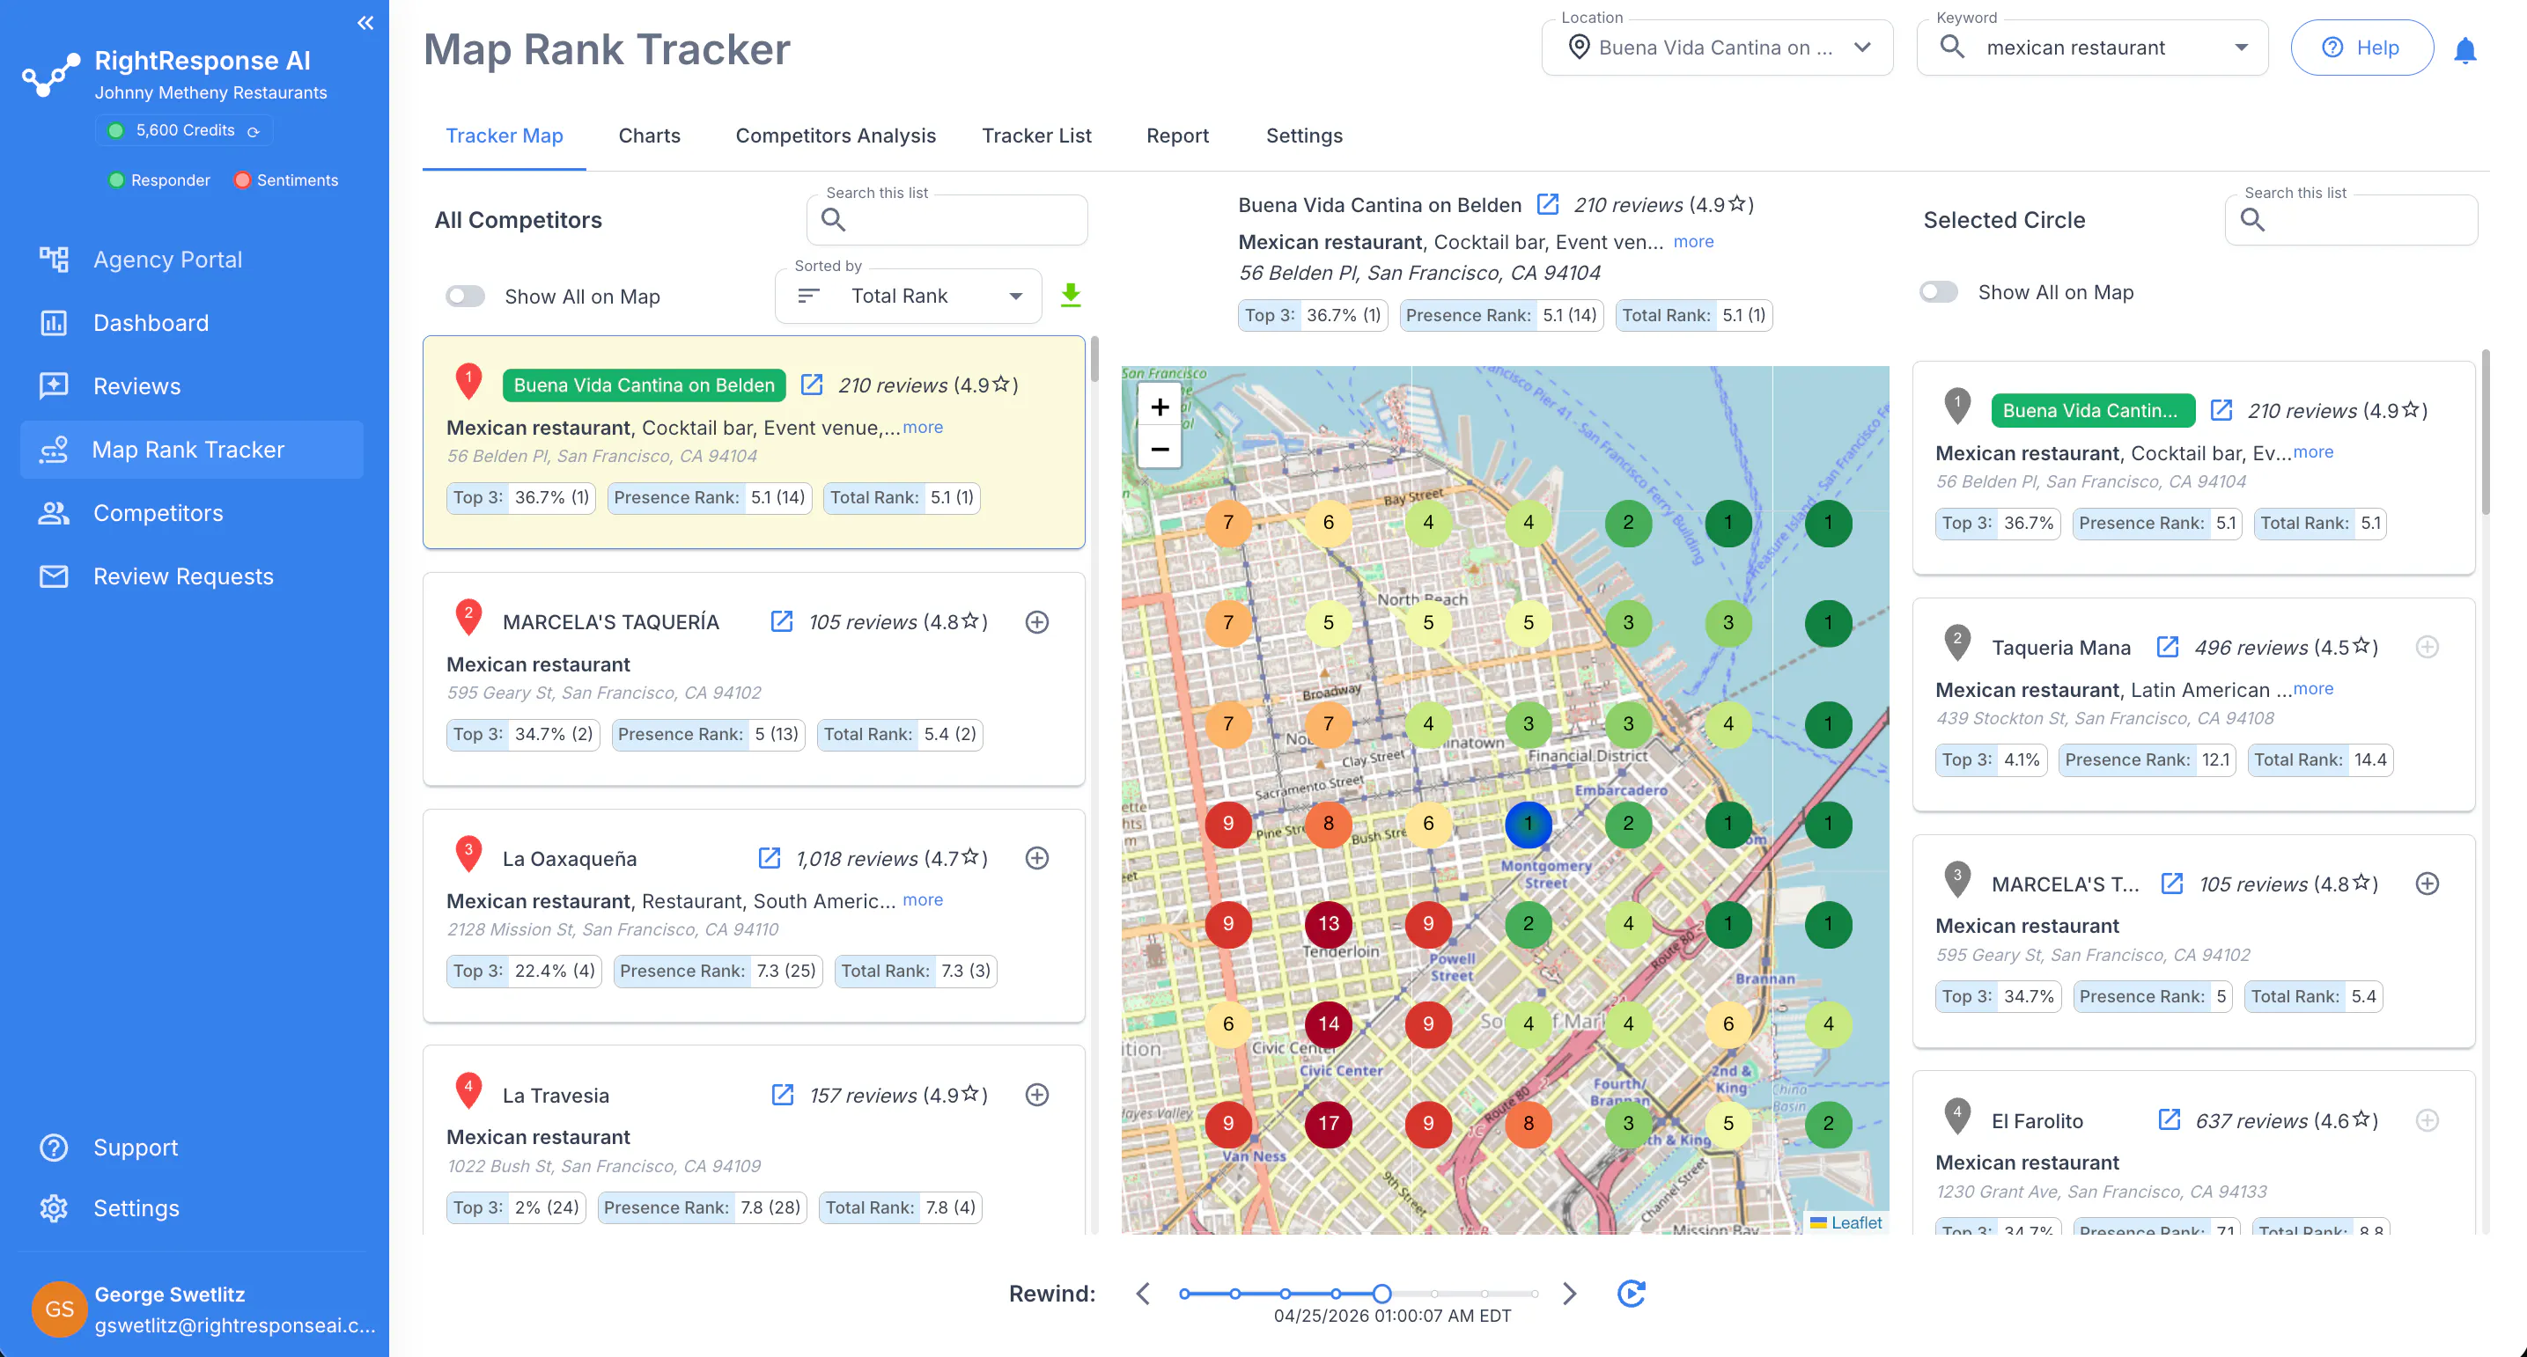Add MARCELA'S T... from Selected Circle with plus icon
Screen dimensions: 2527x1357
[2427, 884]
